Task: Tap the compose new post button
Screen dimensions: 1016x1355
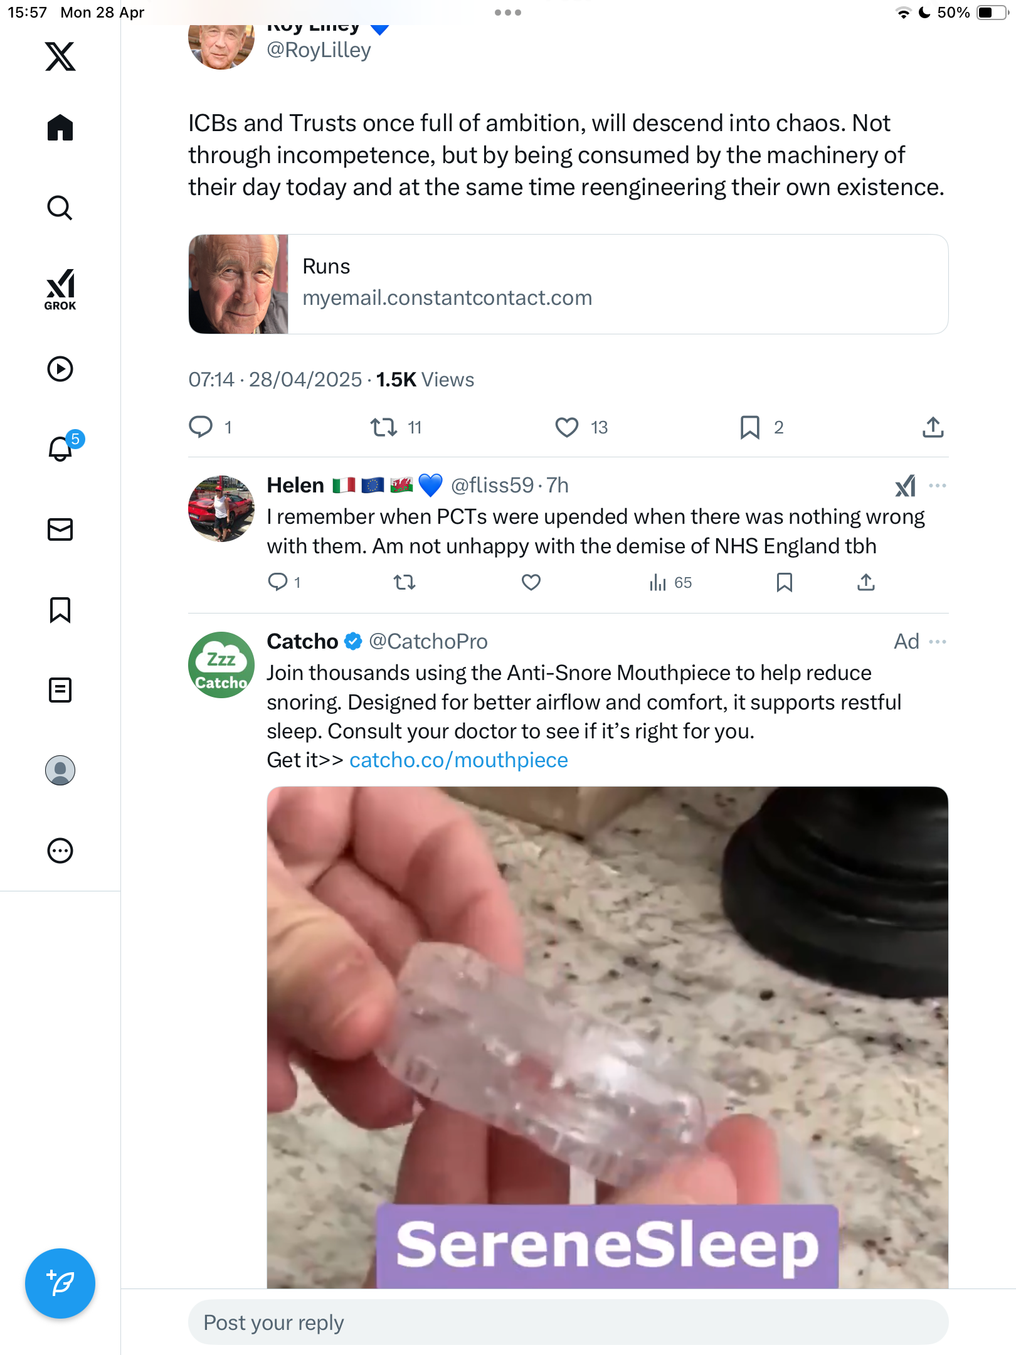Action: 60,1283
